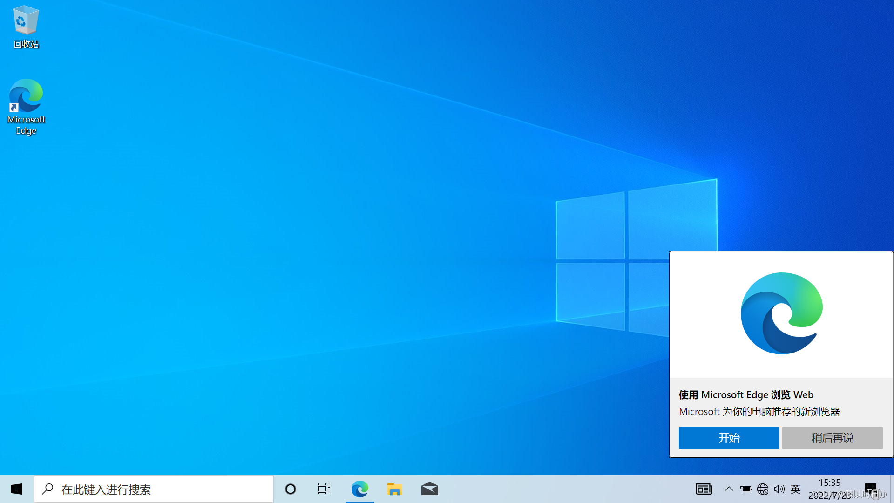This screenshot has height=503, width=894.
Task: Launch Edge from the taskbar
Action: [x=359, y=489]
